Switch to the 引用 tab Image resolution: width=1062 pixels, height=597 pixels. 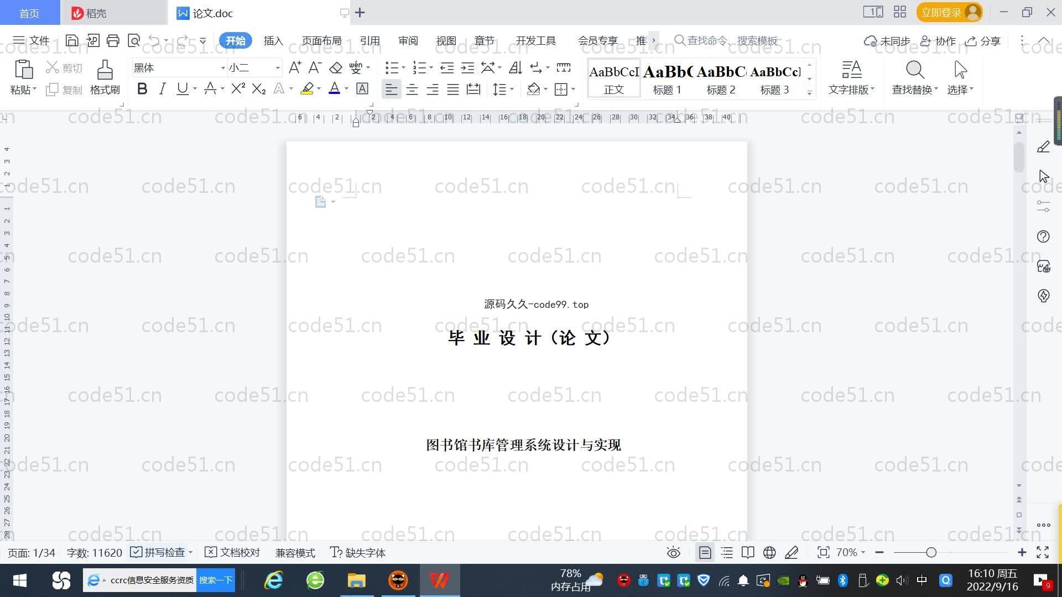pyautogui.click(x=369, y=40)
